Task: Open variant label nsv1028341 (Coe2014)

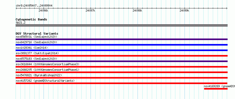Action: point(32,48)
